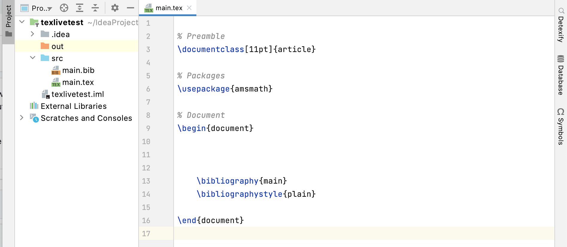567x247 pixels.
Task: Click the BIB file icon
Action: tap(56, 71)
